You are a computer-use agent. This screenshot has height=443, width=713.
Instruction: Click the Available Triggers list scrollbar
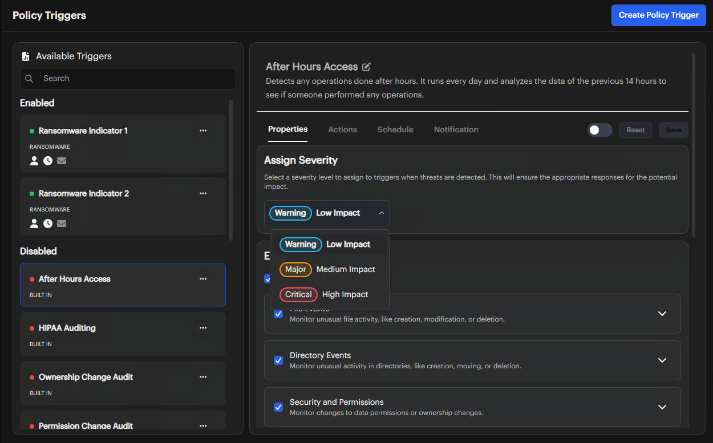(230, 170)
